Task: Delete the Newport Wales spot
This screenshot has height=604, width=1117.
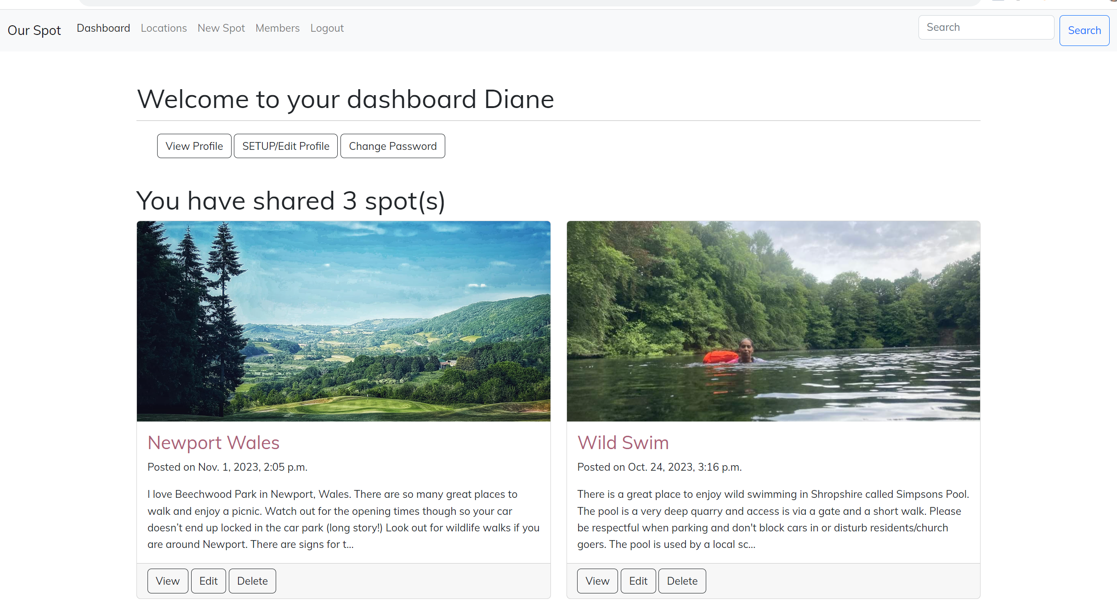Action: [252, 581]
